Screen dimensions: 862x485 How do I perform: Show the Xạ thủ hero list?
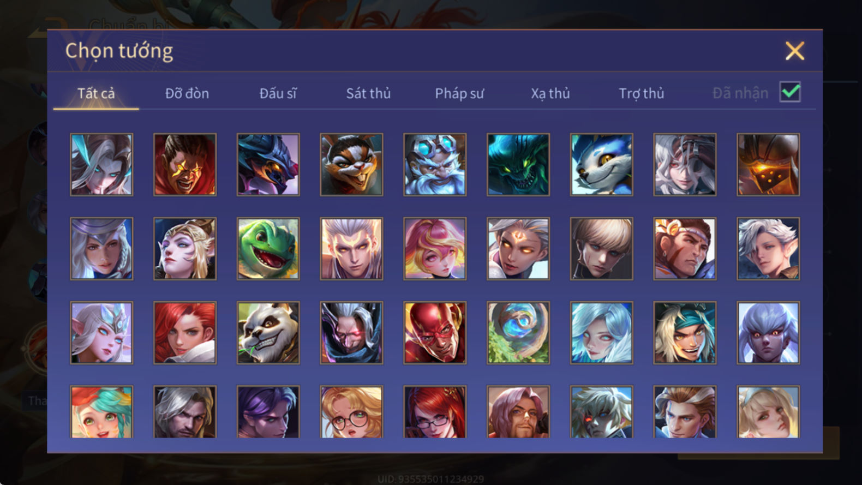pyautogui.click(x=550, y=93)
